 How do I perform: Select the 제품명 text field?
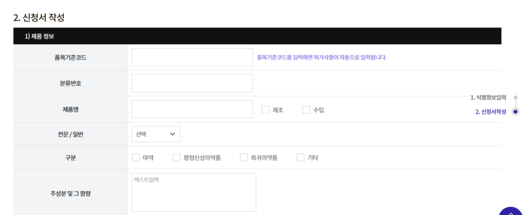[x=192, y=110]
